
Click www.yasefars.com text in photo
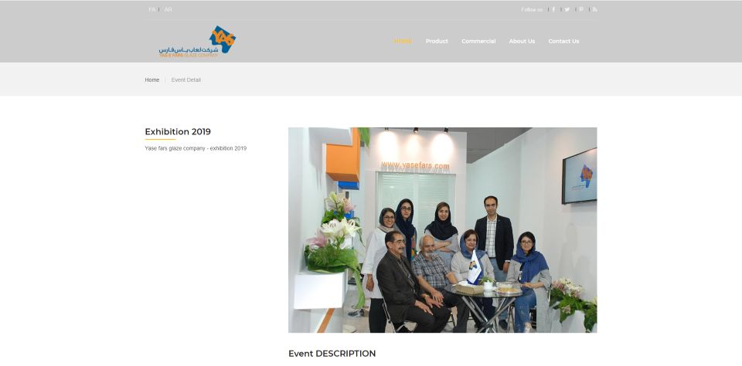point(415,165)
